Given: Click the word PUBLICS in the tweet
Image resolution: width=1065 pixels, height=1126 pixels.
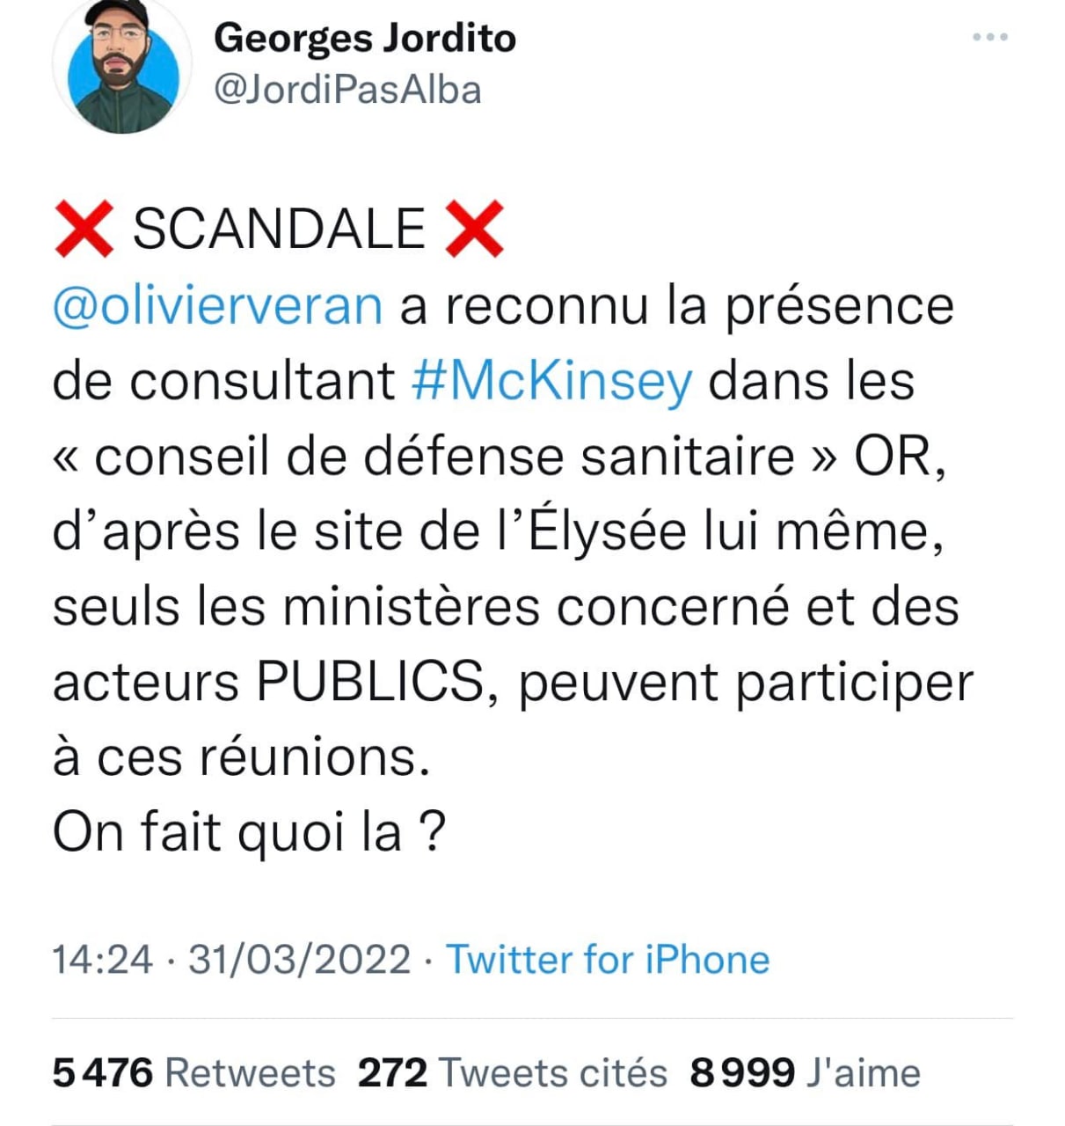Looking at the screenshot, I should coord(370,682).
